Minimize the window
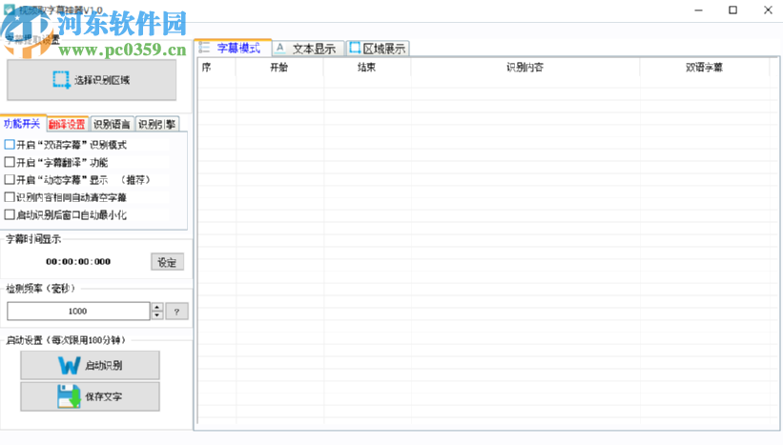Viewport: 783px width, 445px height. point(699,10)
